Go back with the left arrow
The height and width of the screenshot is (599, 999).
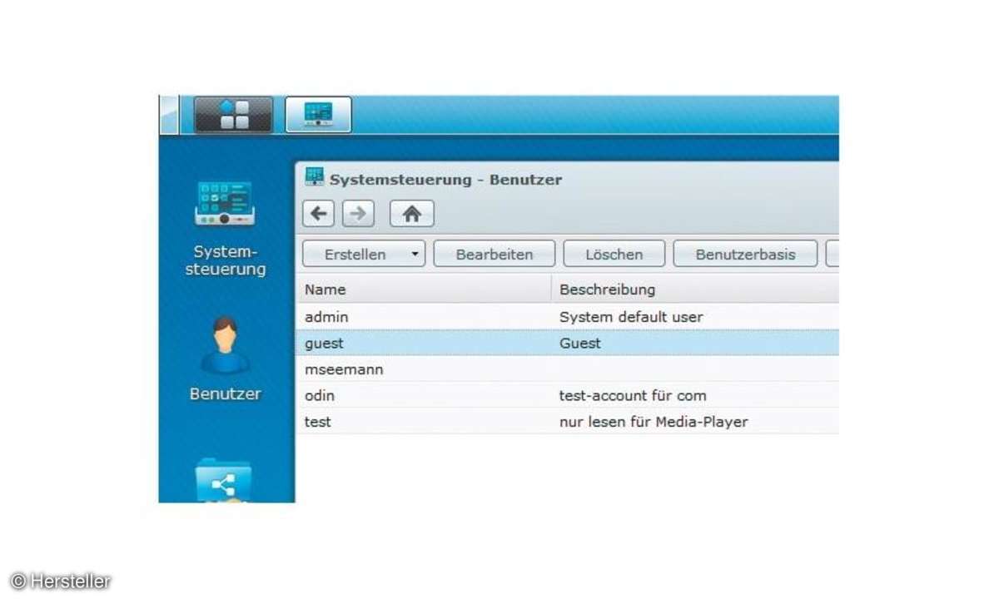tap(319, 214)
